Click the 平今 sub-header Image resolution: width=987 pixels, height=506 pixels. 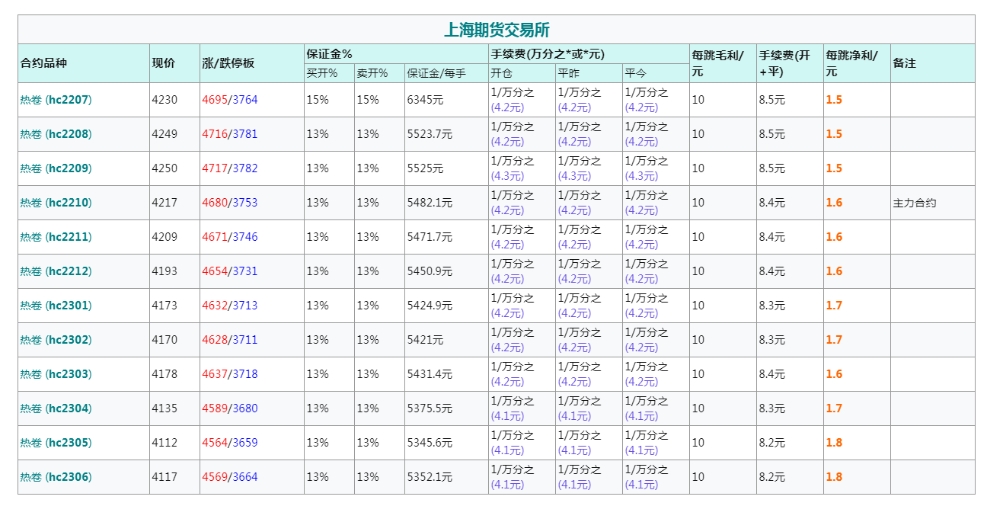[x=635, y=73]
